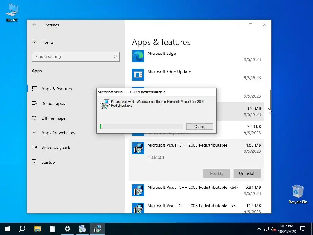Click the greyed Modify button
The height and width of the screenshot is (235, 313).
217,173
